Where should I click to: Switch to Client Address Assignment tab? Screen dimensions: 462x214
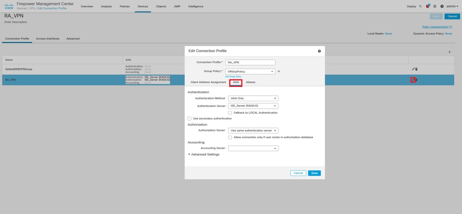tap(208, 82)
